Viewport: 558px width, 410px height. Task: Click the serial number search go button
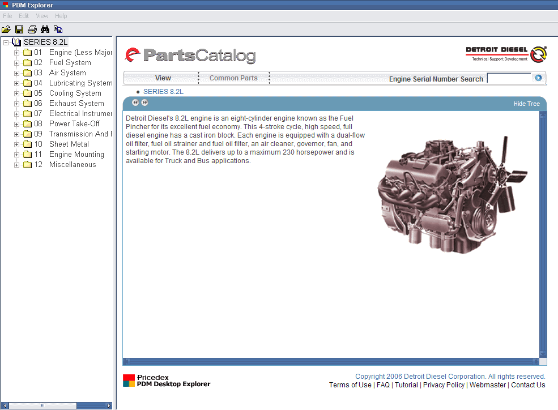click(x=538, y=78)
